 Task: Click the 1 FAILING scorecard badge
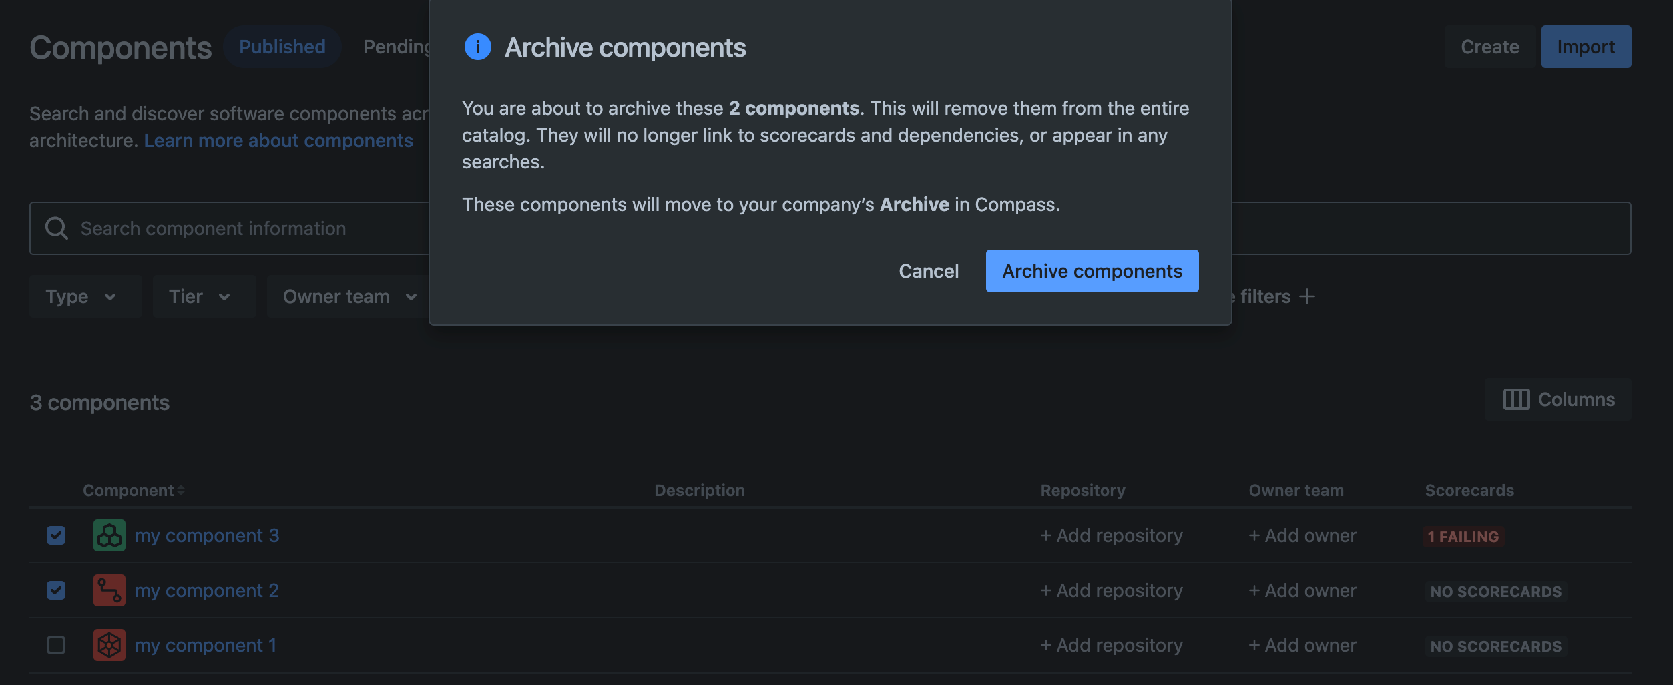1463,537
